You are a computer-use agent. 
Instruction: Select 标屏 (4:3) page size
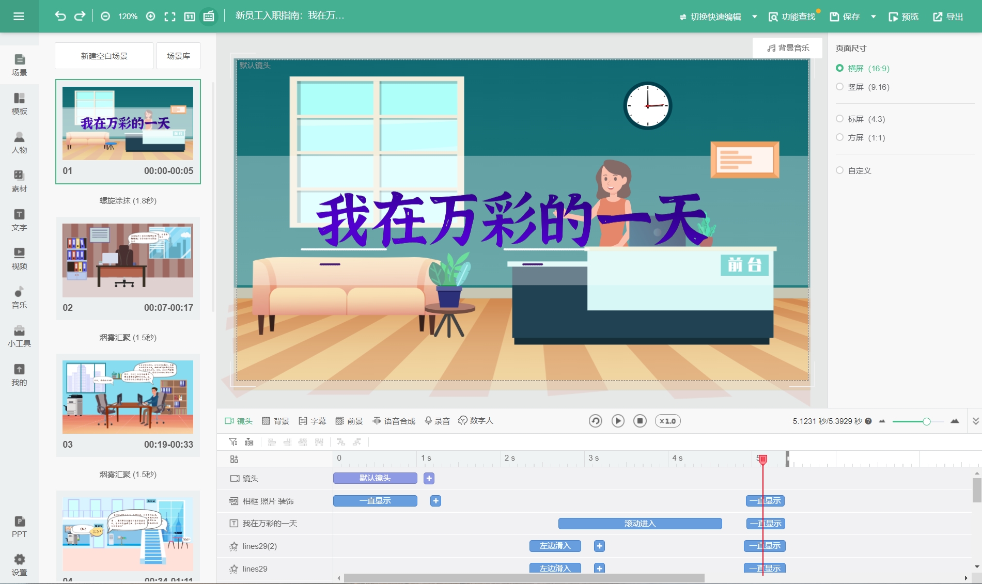point(861,119)
